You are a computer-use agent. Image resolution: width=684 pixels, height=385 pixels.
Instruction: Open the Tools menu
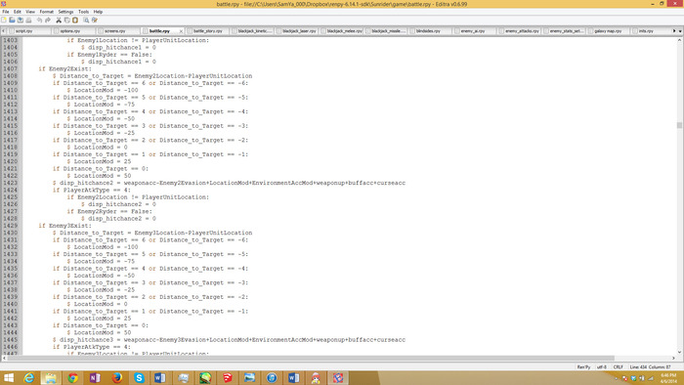(x=83, y=12)
